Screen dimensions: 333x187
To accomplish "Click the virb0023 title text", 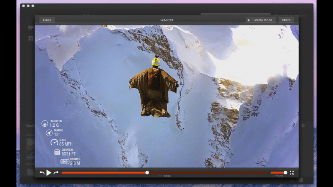I will click(166, 20).
